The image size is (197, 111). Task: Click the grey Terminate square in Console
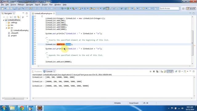point(151,72)
